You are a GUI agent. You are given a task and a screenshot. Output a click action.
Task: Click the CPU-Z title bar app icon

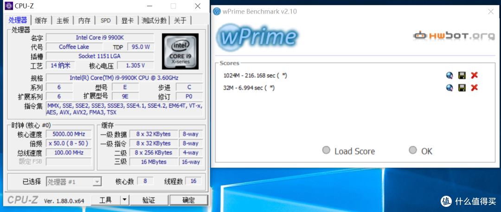(9, 6)
